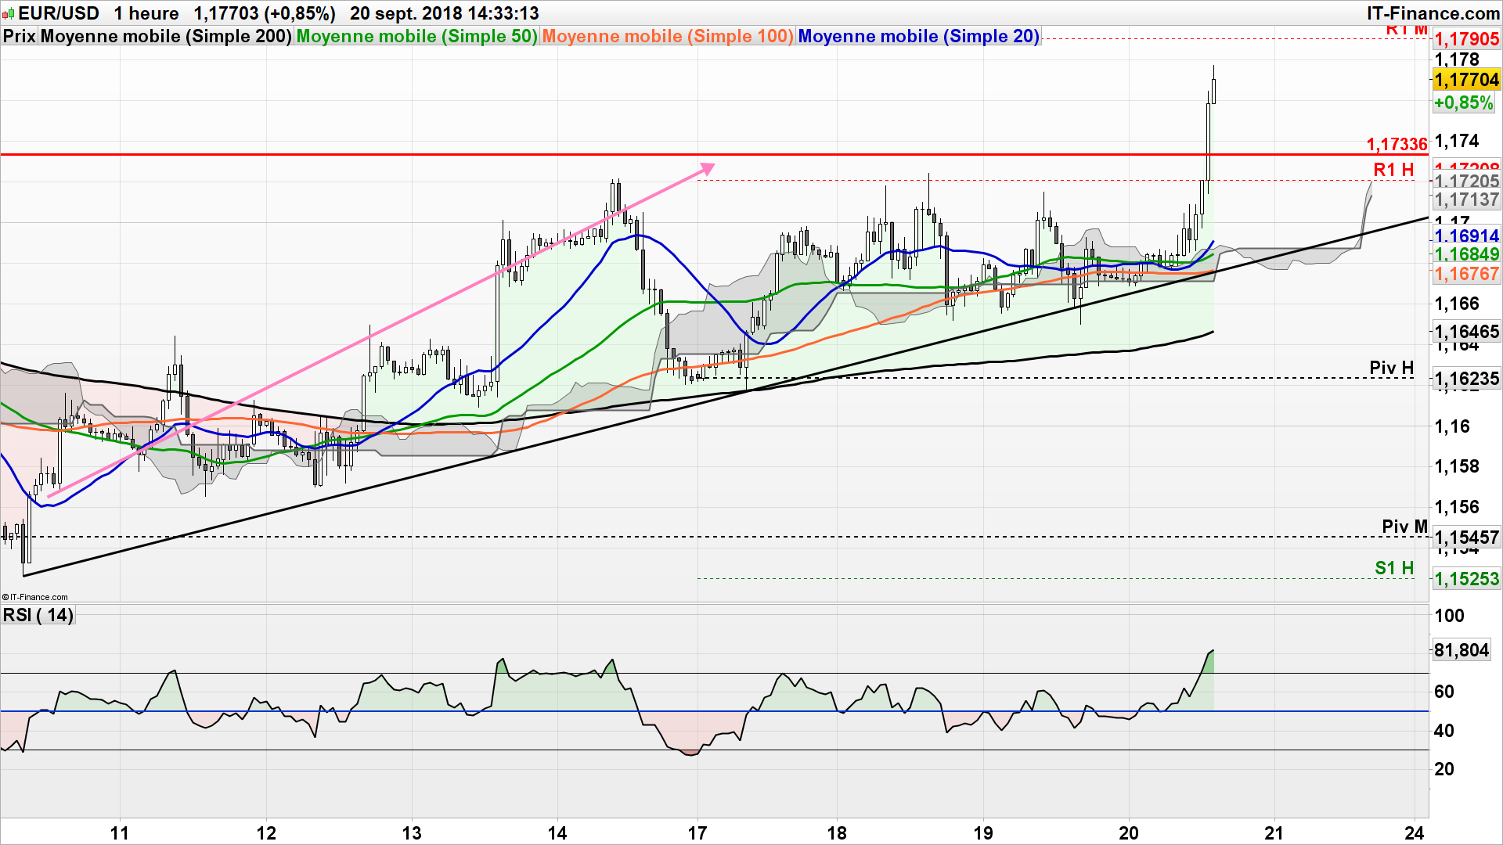Click the R1 H pivot label
This screenshot has width=1503, height=845.
tap(1393, 170)
